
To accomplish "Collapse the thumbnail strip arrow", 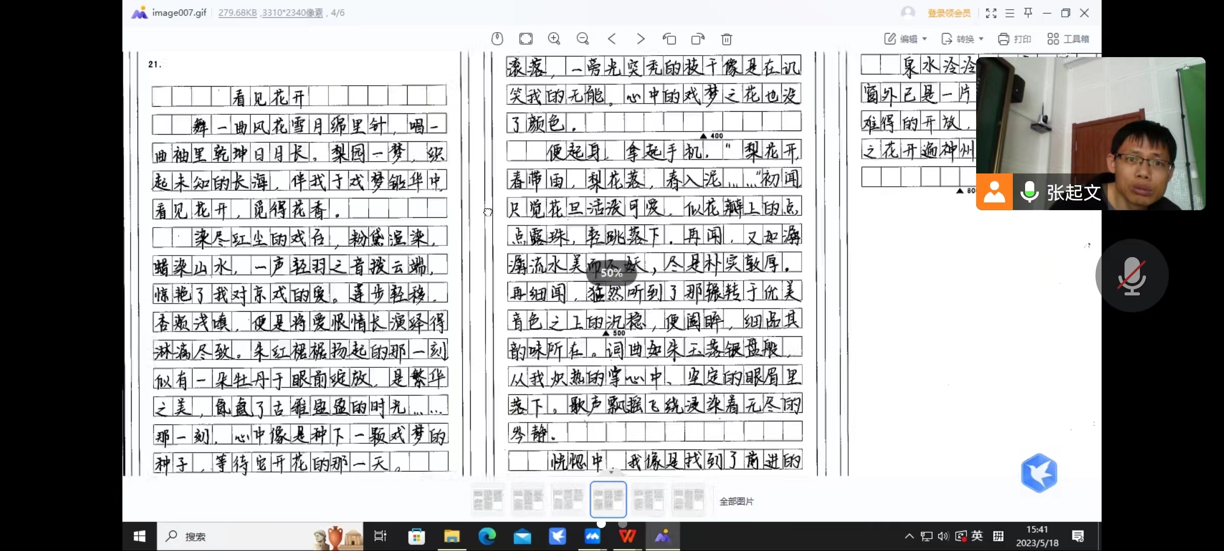I will [611, 472].
